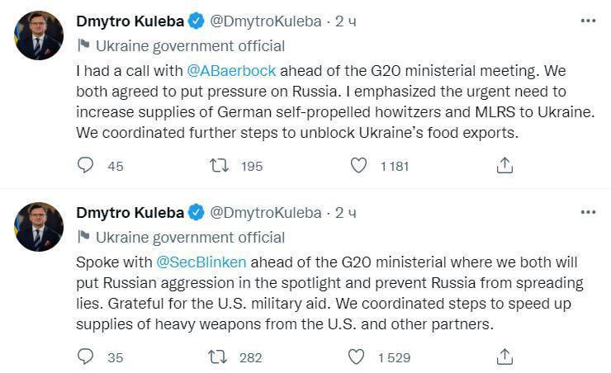Like the tweet about German howitzers

358,166
